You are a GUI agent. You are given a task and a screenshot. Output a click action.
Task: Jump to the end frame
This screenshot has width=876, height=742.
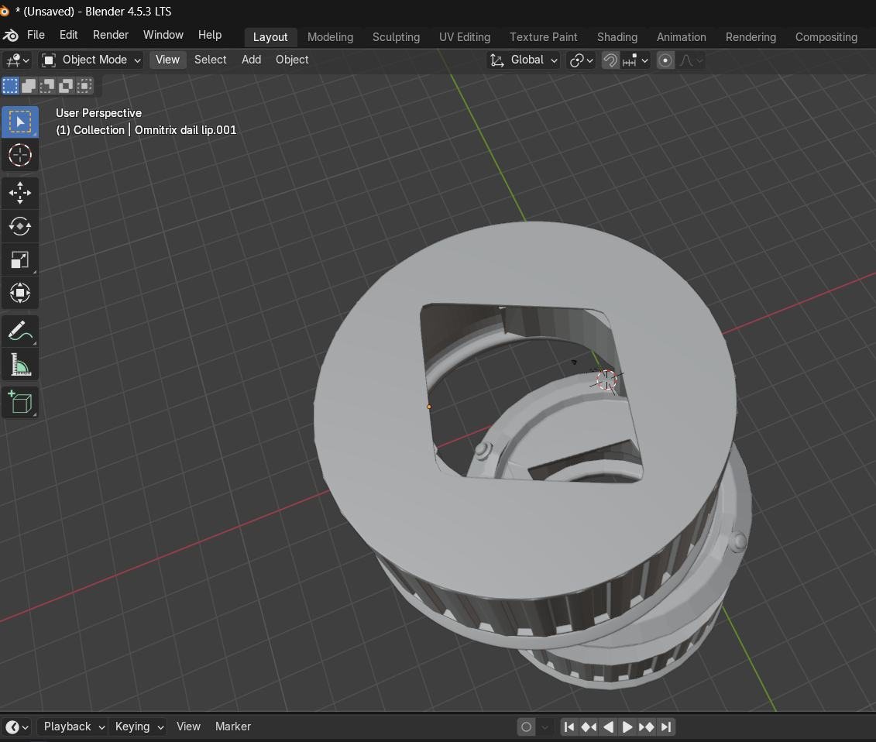point(666,727)
